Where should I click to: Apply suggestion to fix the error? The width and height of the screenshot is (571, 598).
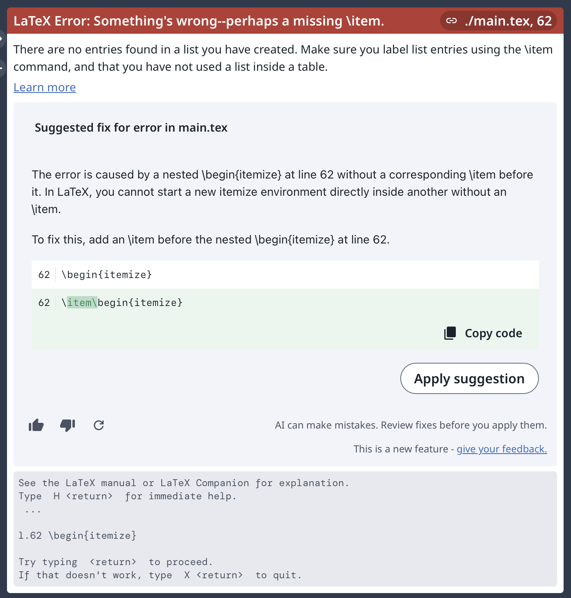click(x=469, y=378)
